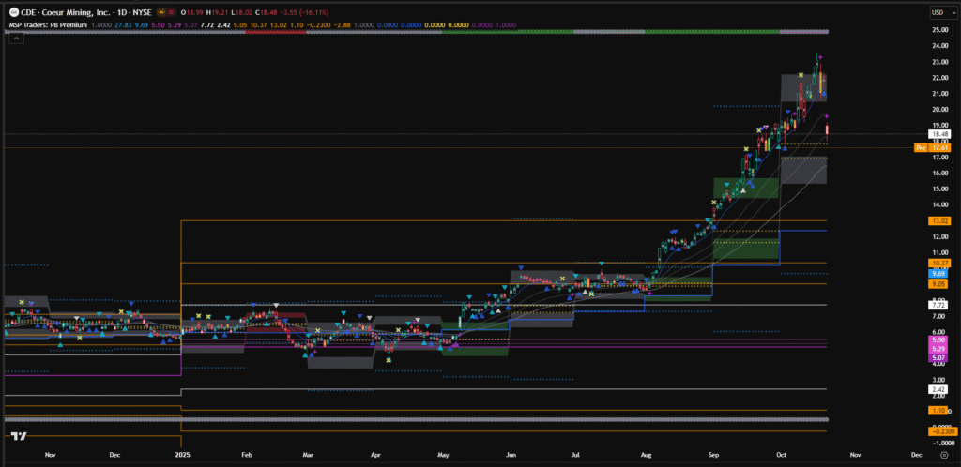Click the magenta 5.50 price level label
The height and width of the screenshot is (467, 961).
click(x=939, y=339)
